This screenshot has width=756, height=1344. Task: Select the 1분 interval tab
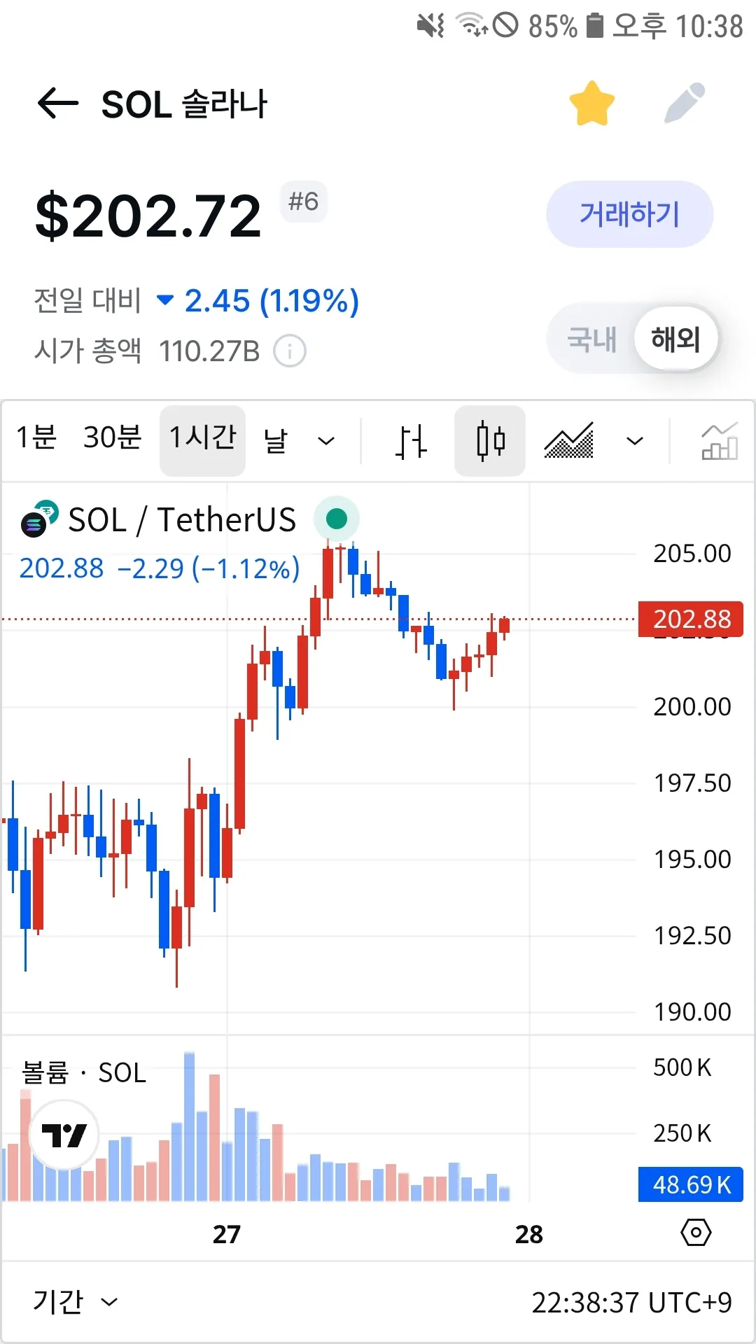(36, 437)
